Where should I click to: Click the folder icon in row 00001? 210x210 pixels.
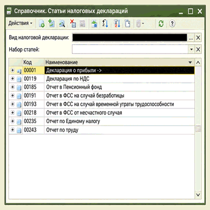pyautogui.click(x=19, y=71)
